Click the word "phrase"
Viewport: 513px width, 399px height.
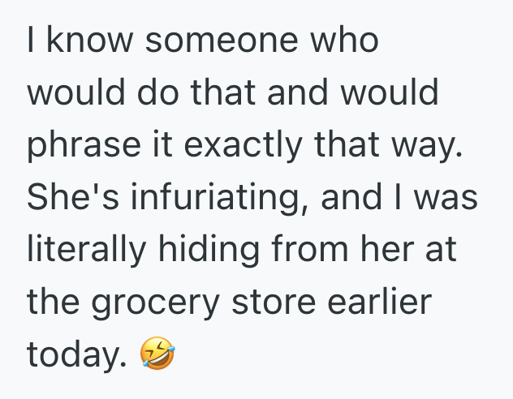(x=77, y=146)
